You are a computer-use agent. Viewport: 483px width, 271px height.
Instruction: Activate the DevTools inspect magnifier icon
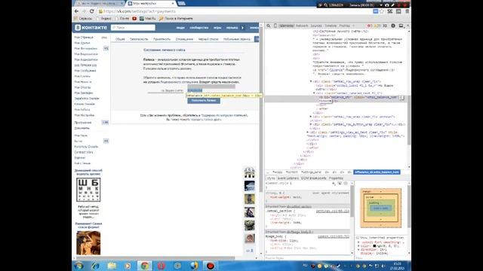pos(269,26)
